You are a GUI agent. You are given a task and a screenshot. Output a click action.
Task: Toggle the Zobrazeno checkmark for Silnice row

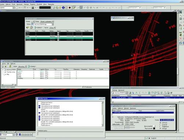click(x=76, y=73)
